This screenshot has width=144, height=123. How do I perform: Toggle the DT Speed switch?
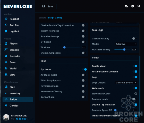(84, 42)
